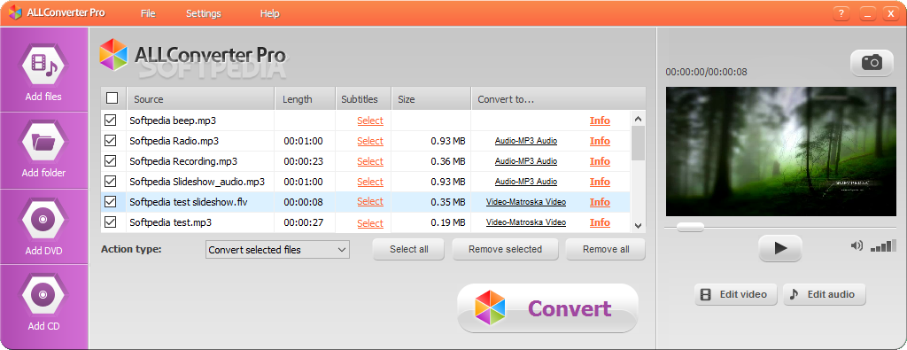907x350 pixels.
Task: Uncheck Softpedia test slideshow.flv checkbox
Action: click(x=110, y=201)
